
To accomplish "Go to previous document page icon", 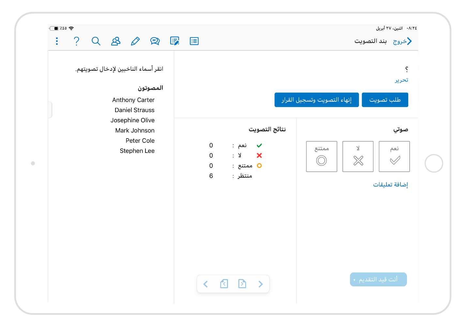I will [x=224, y=284].
